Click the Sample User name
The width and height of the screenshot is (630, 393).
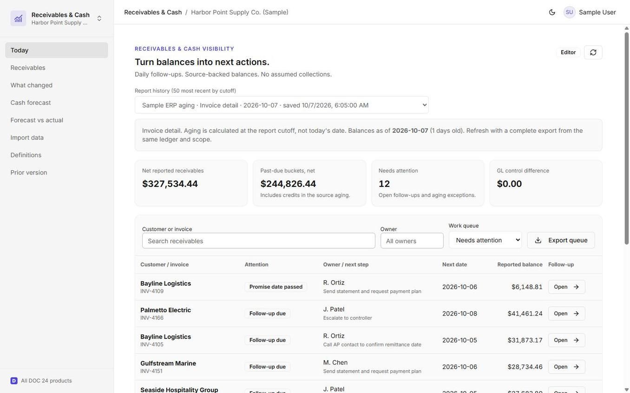597,13
